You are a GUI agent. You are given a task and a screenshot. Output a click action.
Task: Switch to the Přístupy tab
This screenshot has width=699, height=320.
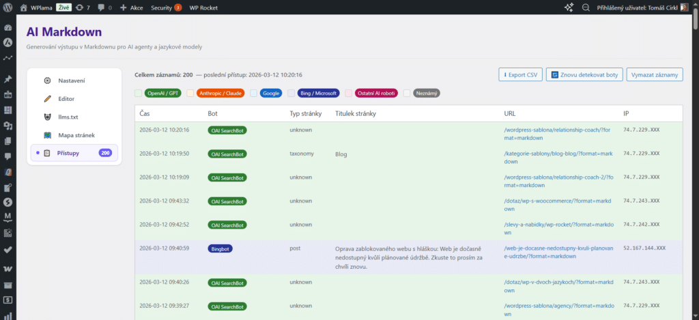[74, 154]
